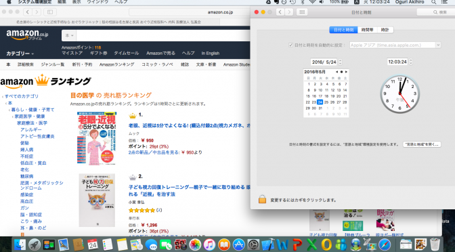This screenshot has height=252, width=455.
Task: Click the time field stepper arrows
Action: click(410, 62)
